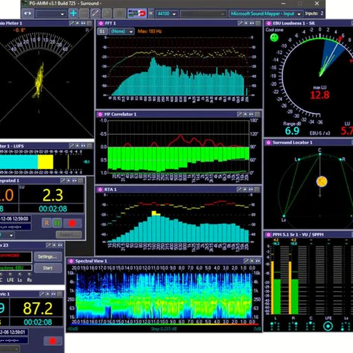Image resolution: width=353 pixels, height=353 pixels.
Task: Click the link arrows icon in main toolbar
Action: tap(27, 14)
